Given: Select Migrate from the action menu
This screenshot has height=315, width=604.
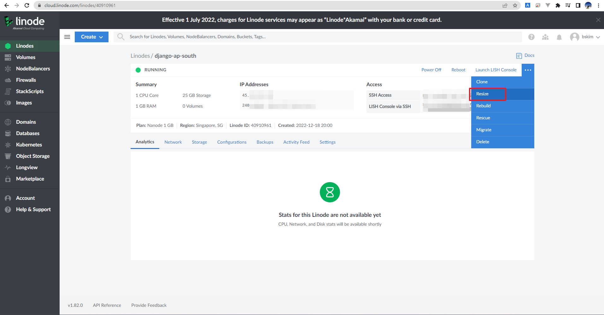Looking at the screenshot, I should (503, 130).
